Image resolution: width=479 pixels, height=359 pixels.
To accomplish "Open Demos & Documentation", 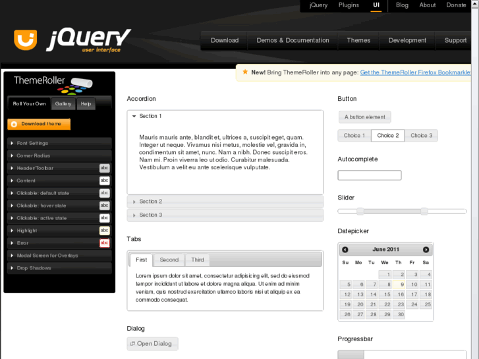I will click(293, 40).
